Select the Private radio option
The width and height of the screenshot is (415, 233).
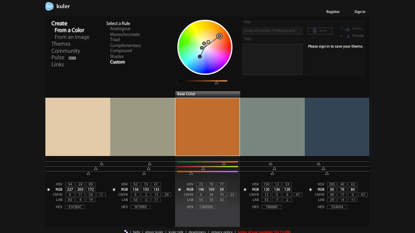(342, 36)
